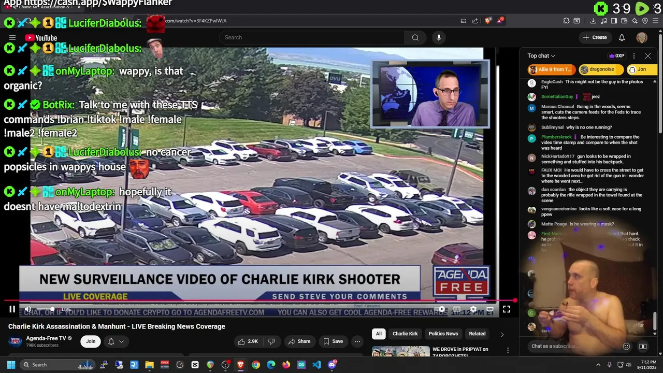Adjust the video volume slider
Screen dimensions: 663x373
click(45, 309)
